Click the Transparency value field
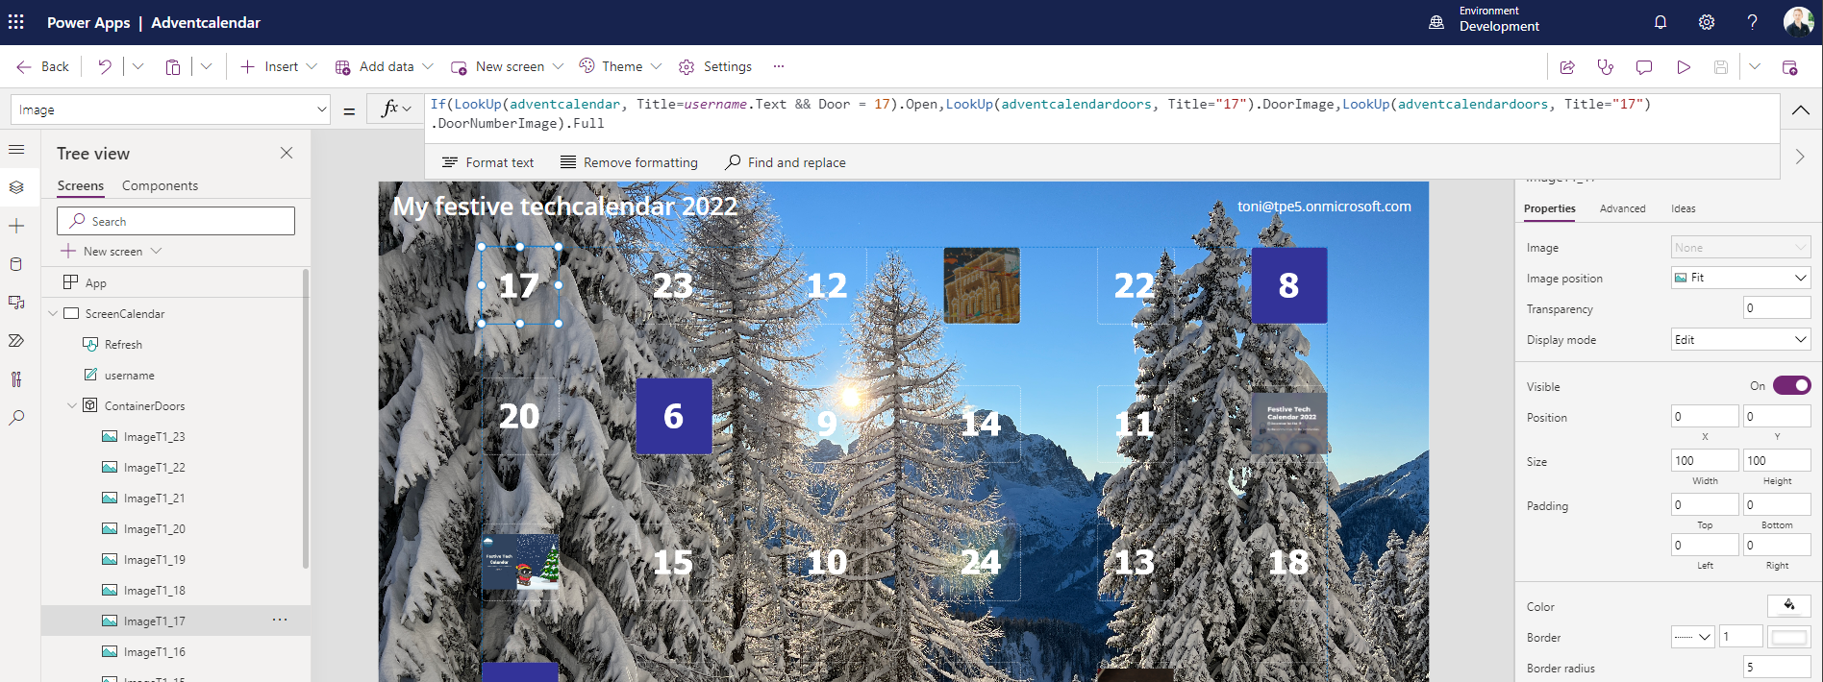Viewport: 1823px width, 682px height. point(1777,308)
